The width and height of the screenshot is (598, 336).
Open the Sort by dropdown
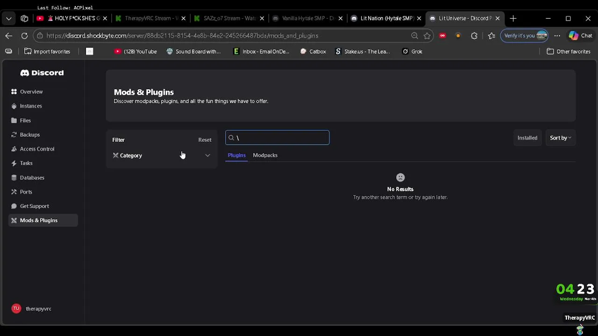click(560, 138)
